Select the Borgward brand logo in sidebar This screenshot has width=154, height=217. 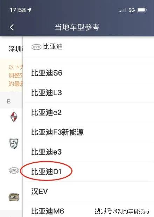tap(14, 117)
